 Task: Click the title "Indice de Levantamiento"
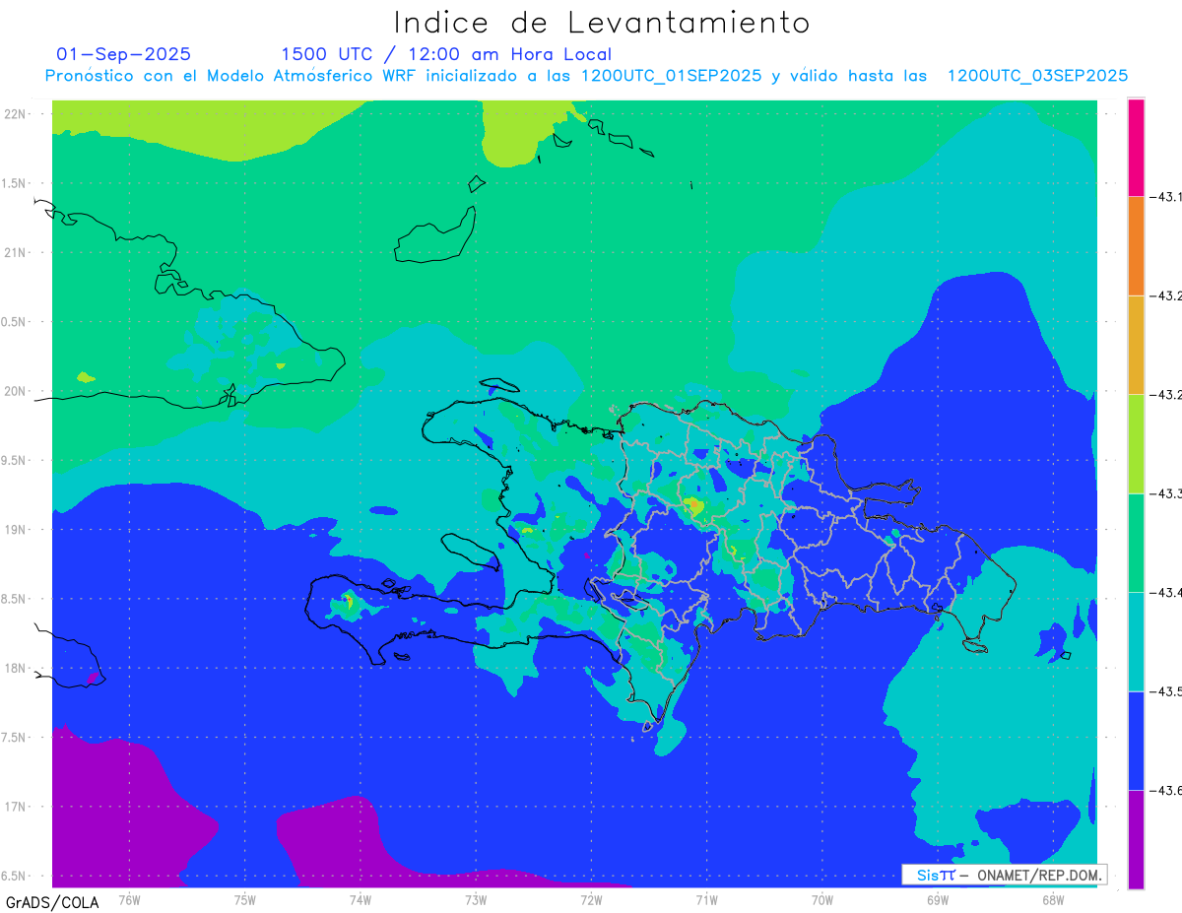point(602,23)
